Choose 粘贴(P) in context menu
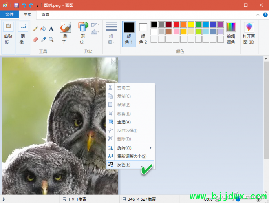This screenshot has height=203, width=269. 130,104
